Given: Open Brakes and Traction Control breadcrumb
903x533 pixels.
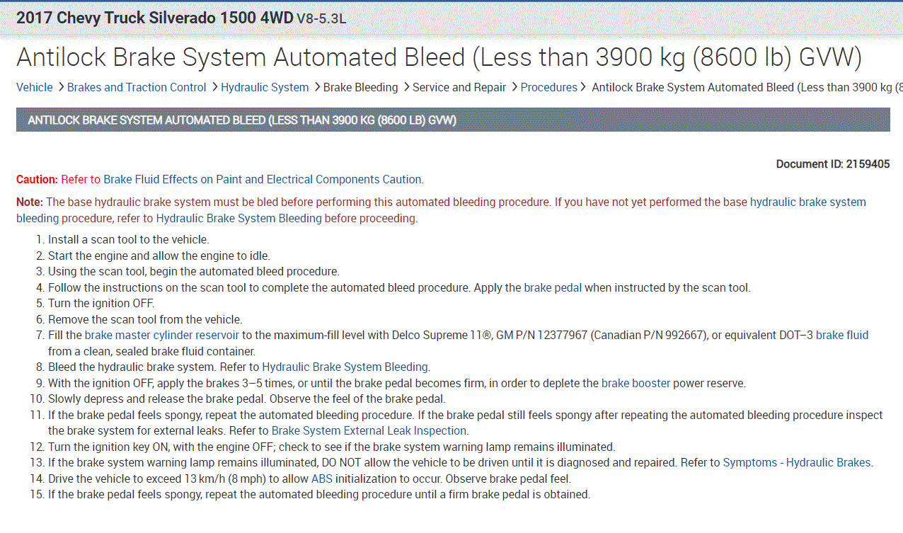Looking at the screenshot, I should 137,87.
